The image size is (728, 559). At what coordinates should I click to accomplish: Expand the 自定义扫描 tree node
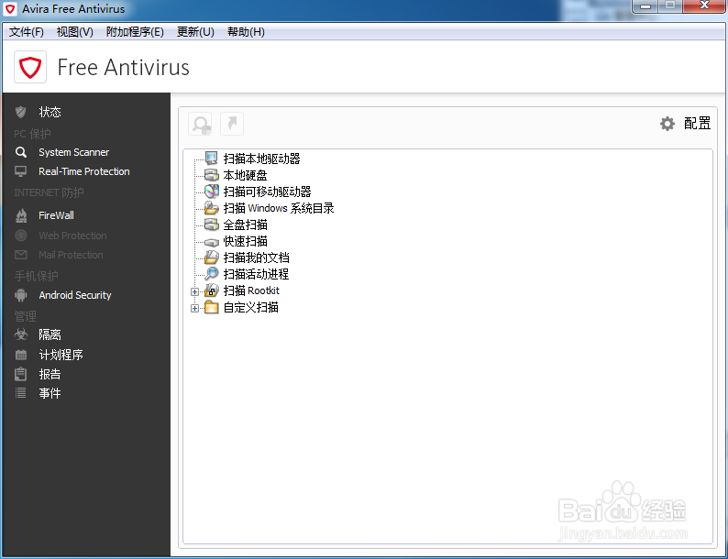[x=194, y=308]
